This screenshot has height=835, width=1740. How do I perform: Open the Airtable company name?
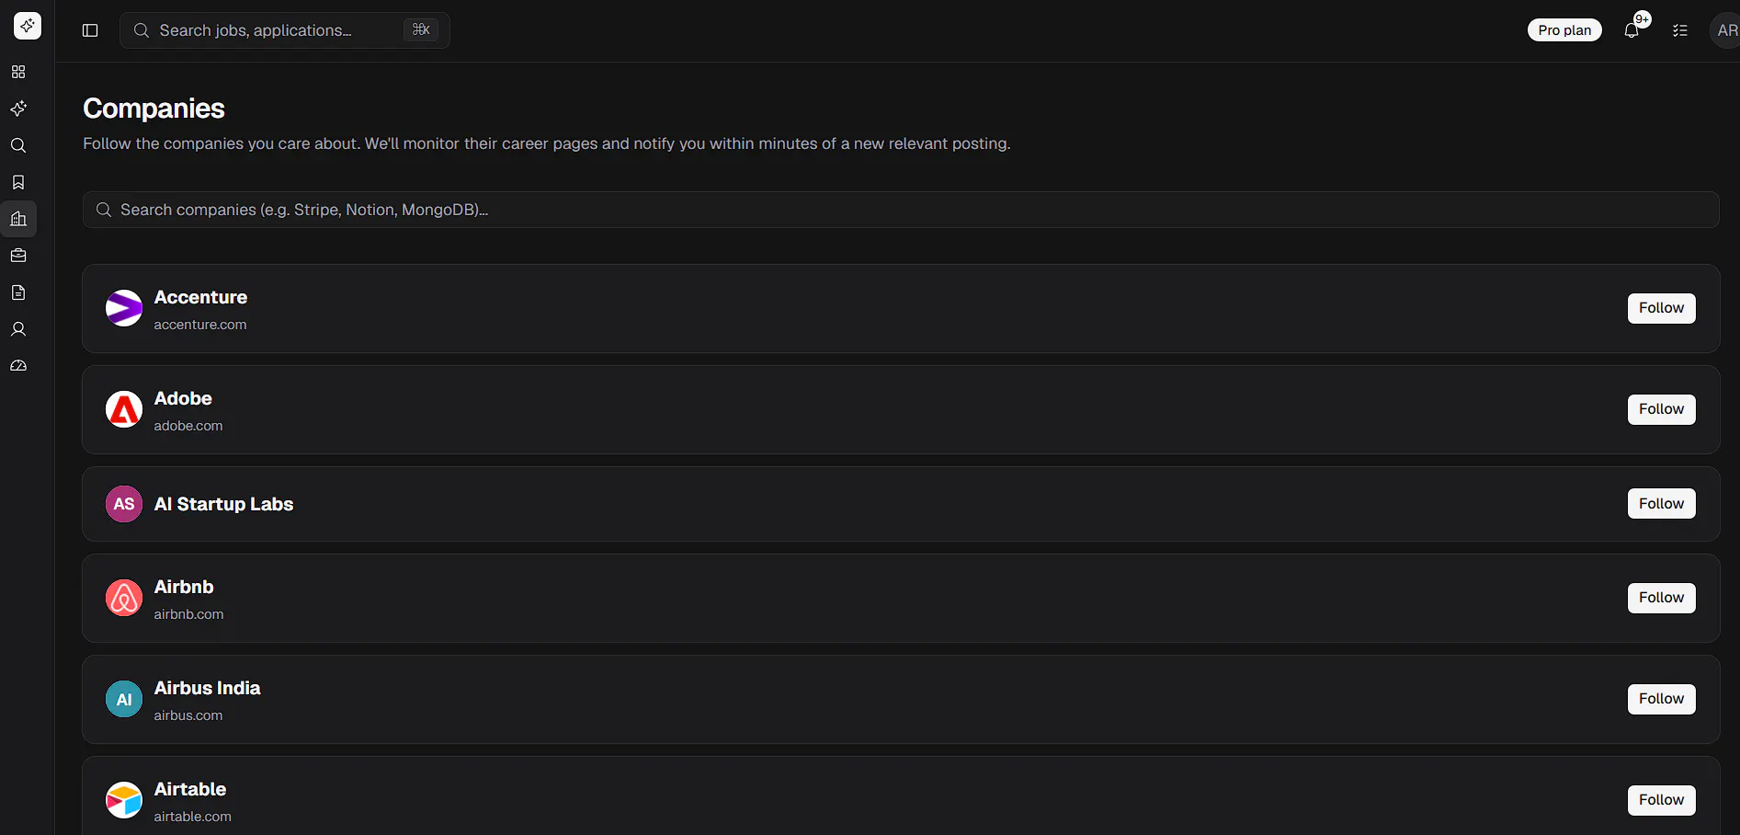[190, 789]
